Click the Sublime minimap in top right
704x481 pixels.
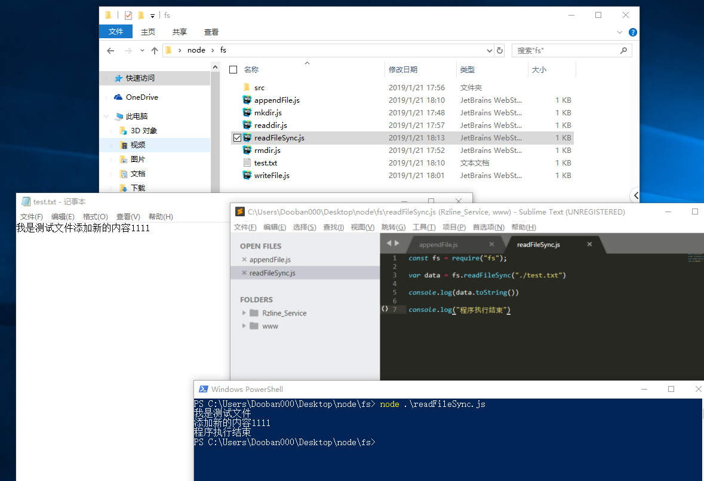click(696, 258)
